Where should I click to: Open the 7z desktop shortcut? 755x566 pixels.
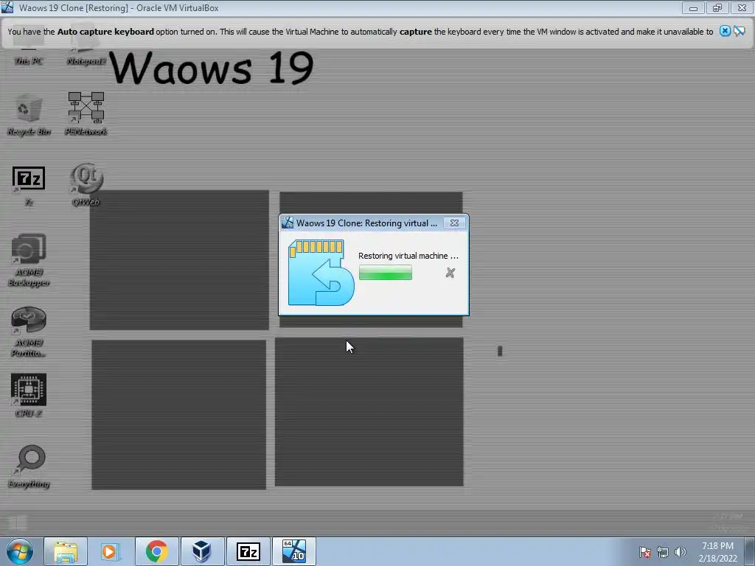pyautogui.click(x=29, y=186)
